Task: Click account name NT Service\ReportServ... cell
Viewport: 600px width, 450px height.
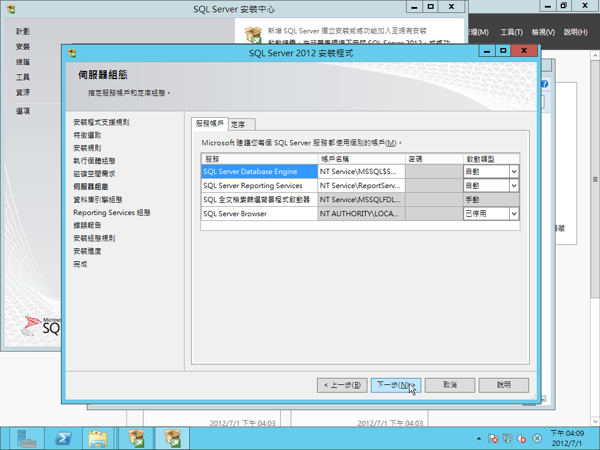Action: tap(361, 186)
